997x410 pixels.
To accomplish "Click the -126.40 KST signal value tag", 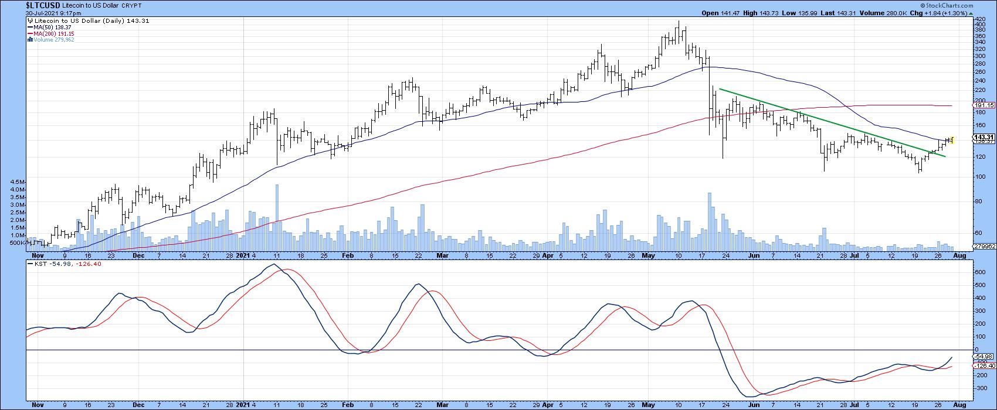I will pyautogui.click(x=982, y=366).
